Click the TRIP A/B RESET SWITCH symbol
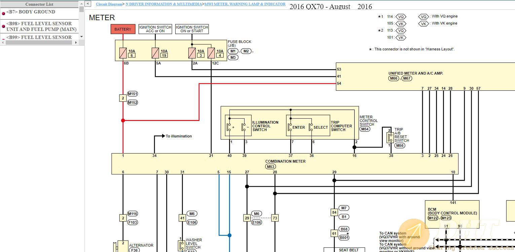The height and width of the screenshot is (252, 515). [x=390, y=137]
